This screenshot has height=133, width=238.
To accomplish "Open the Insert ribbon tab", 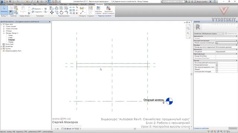I will (x=18, y=4).
